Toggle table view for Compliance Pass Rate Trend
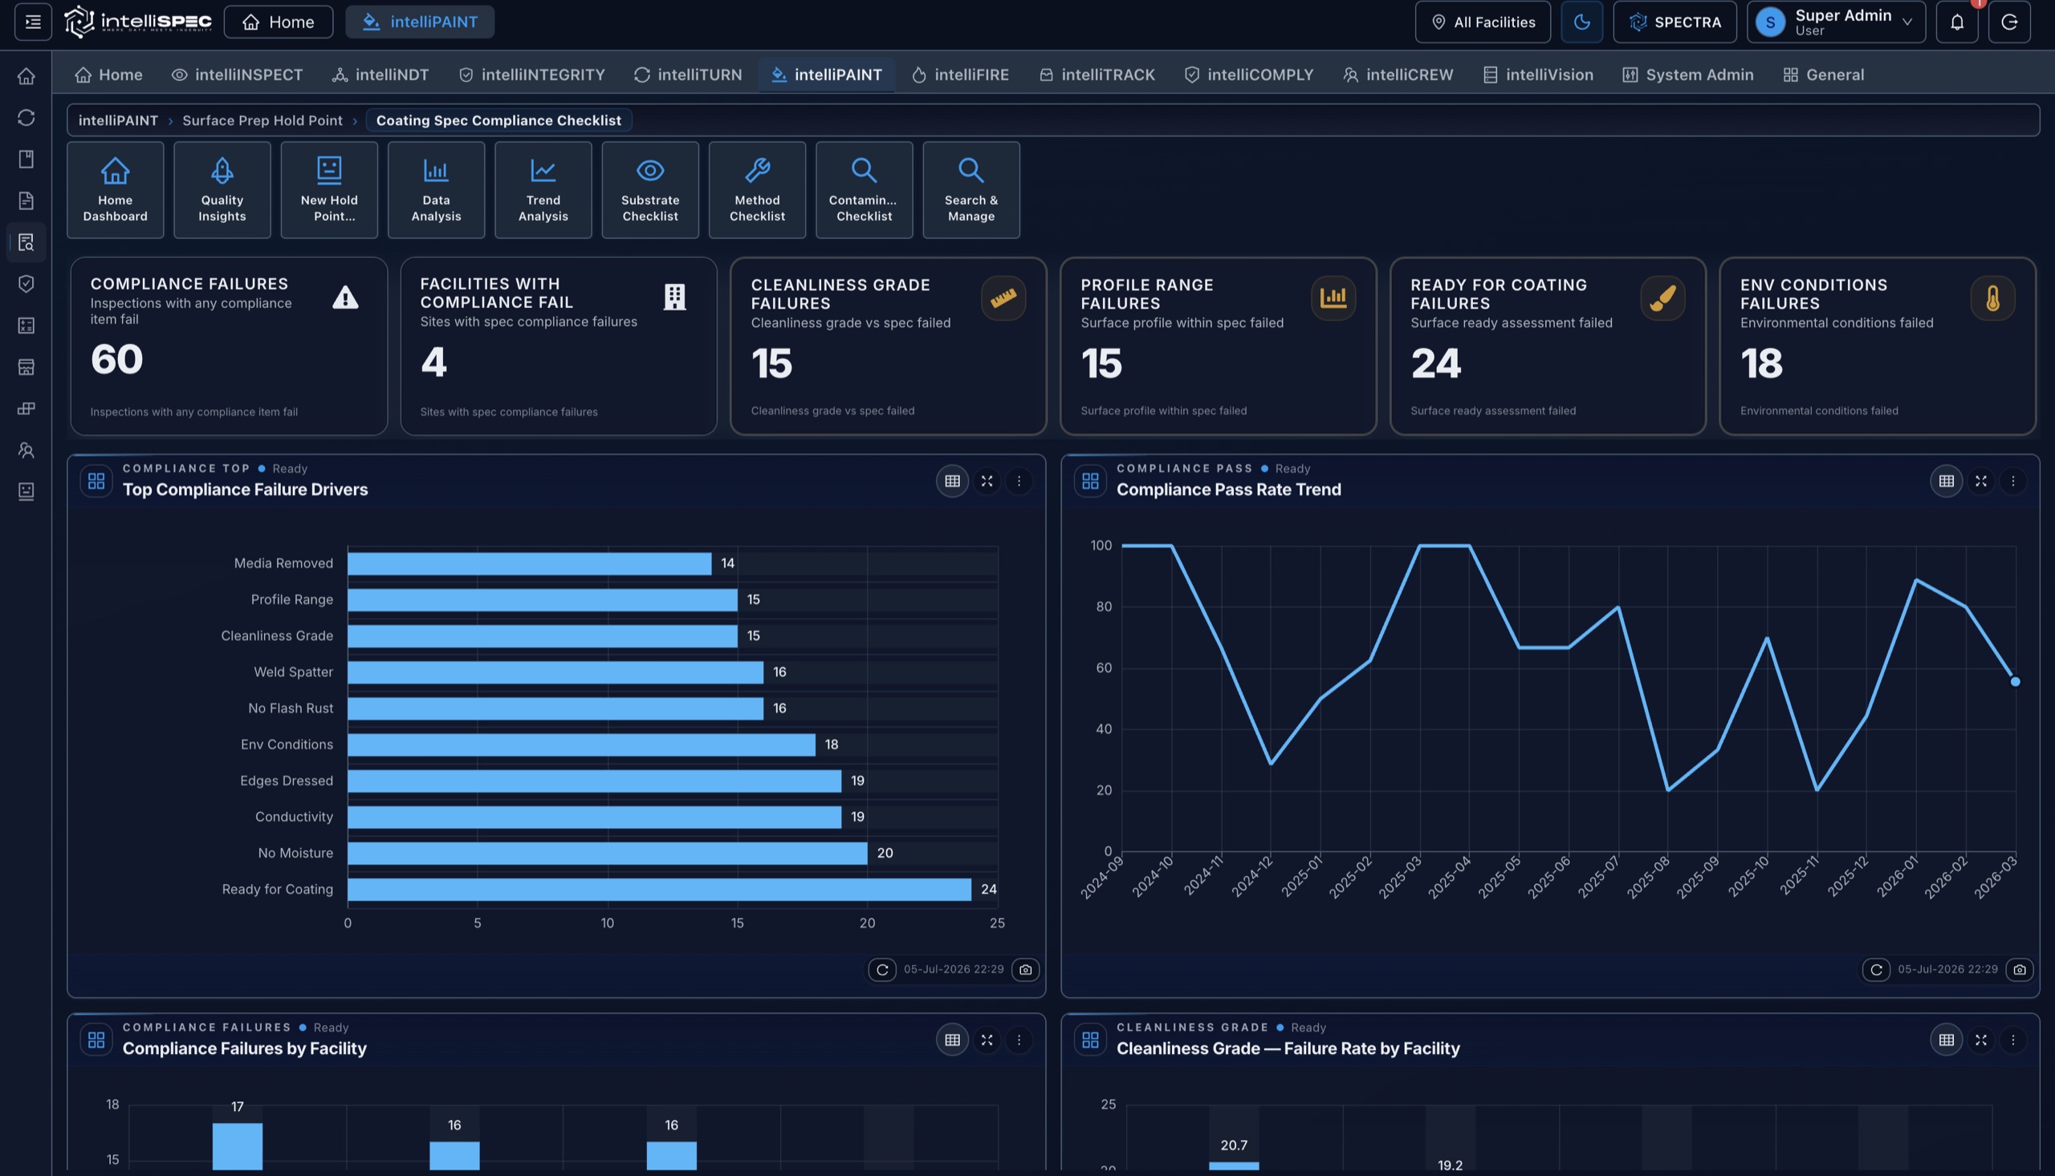The height and width of the screenshot is (1176, 2055). click(1946, 481)
